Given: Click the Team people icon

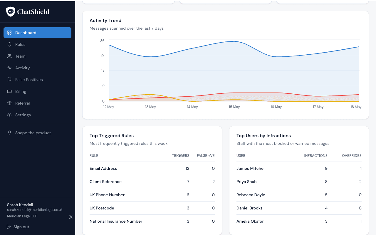Looking at the screenshot, I should pyautogui.click(x=9, y=56).
